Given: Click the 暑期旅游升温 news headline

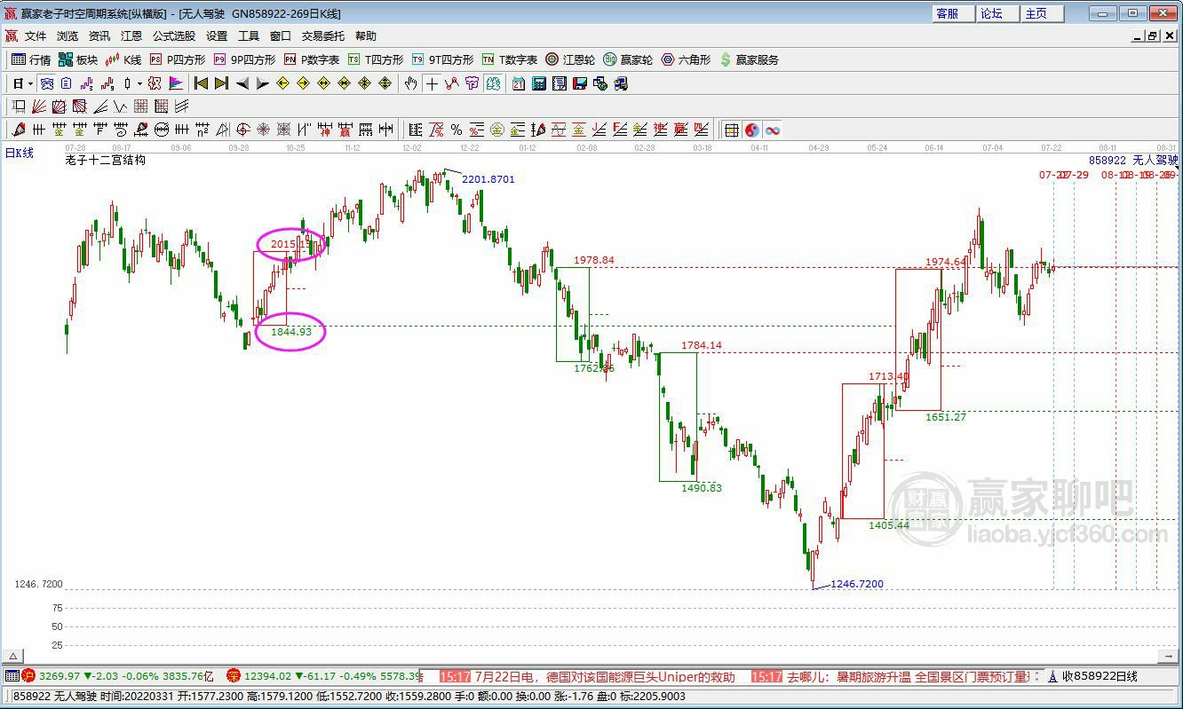Looking at the screenshot, I should click(908, 677).
